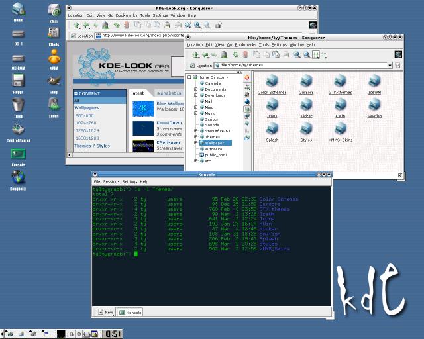Screen dimensions: 424x339
Task: Click the red lifesaver icon in navigation panel strip
Action: [x=247, y=78]
